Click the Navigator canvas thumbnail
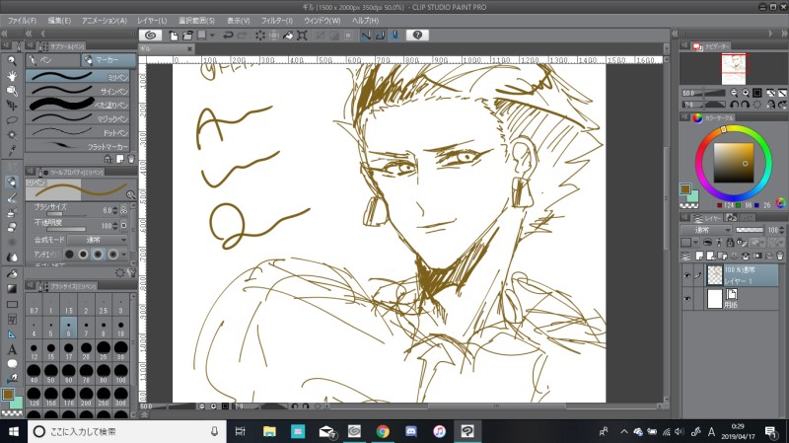The height and width of the screenshot is (443, 789). (x=734, y=69)
